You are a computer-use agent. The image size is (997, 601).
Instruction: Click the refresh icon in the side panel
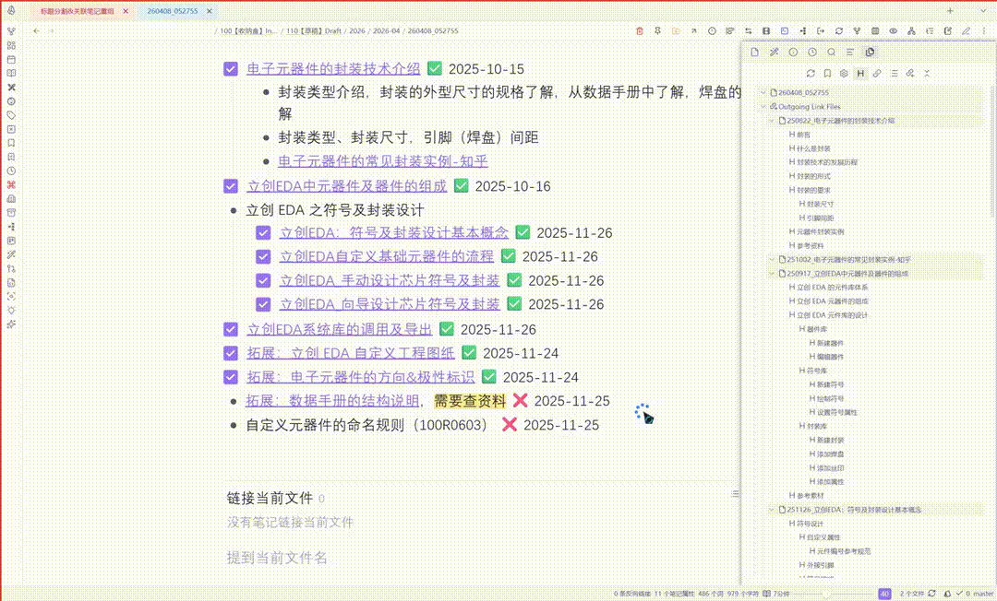811,73
